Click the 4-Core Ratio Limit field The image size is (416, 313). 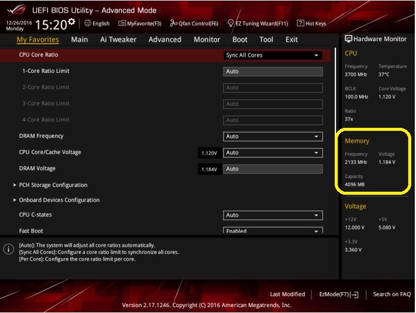point(273,120)
